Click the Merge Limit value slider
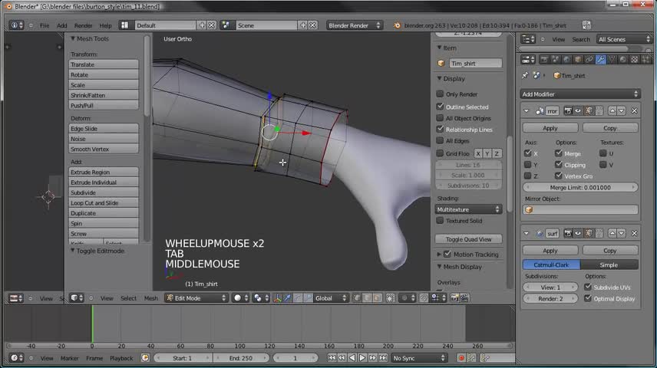 coord(580,188)
